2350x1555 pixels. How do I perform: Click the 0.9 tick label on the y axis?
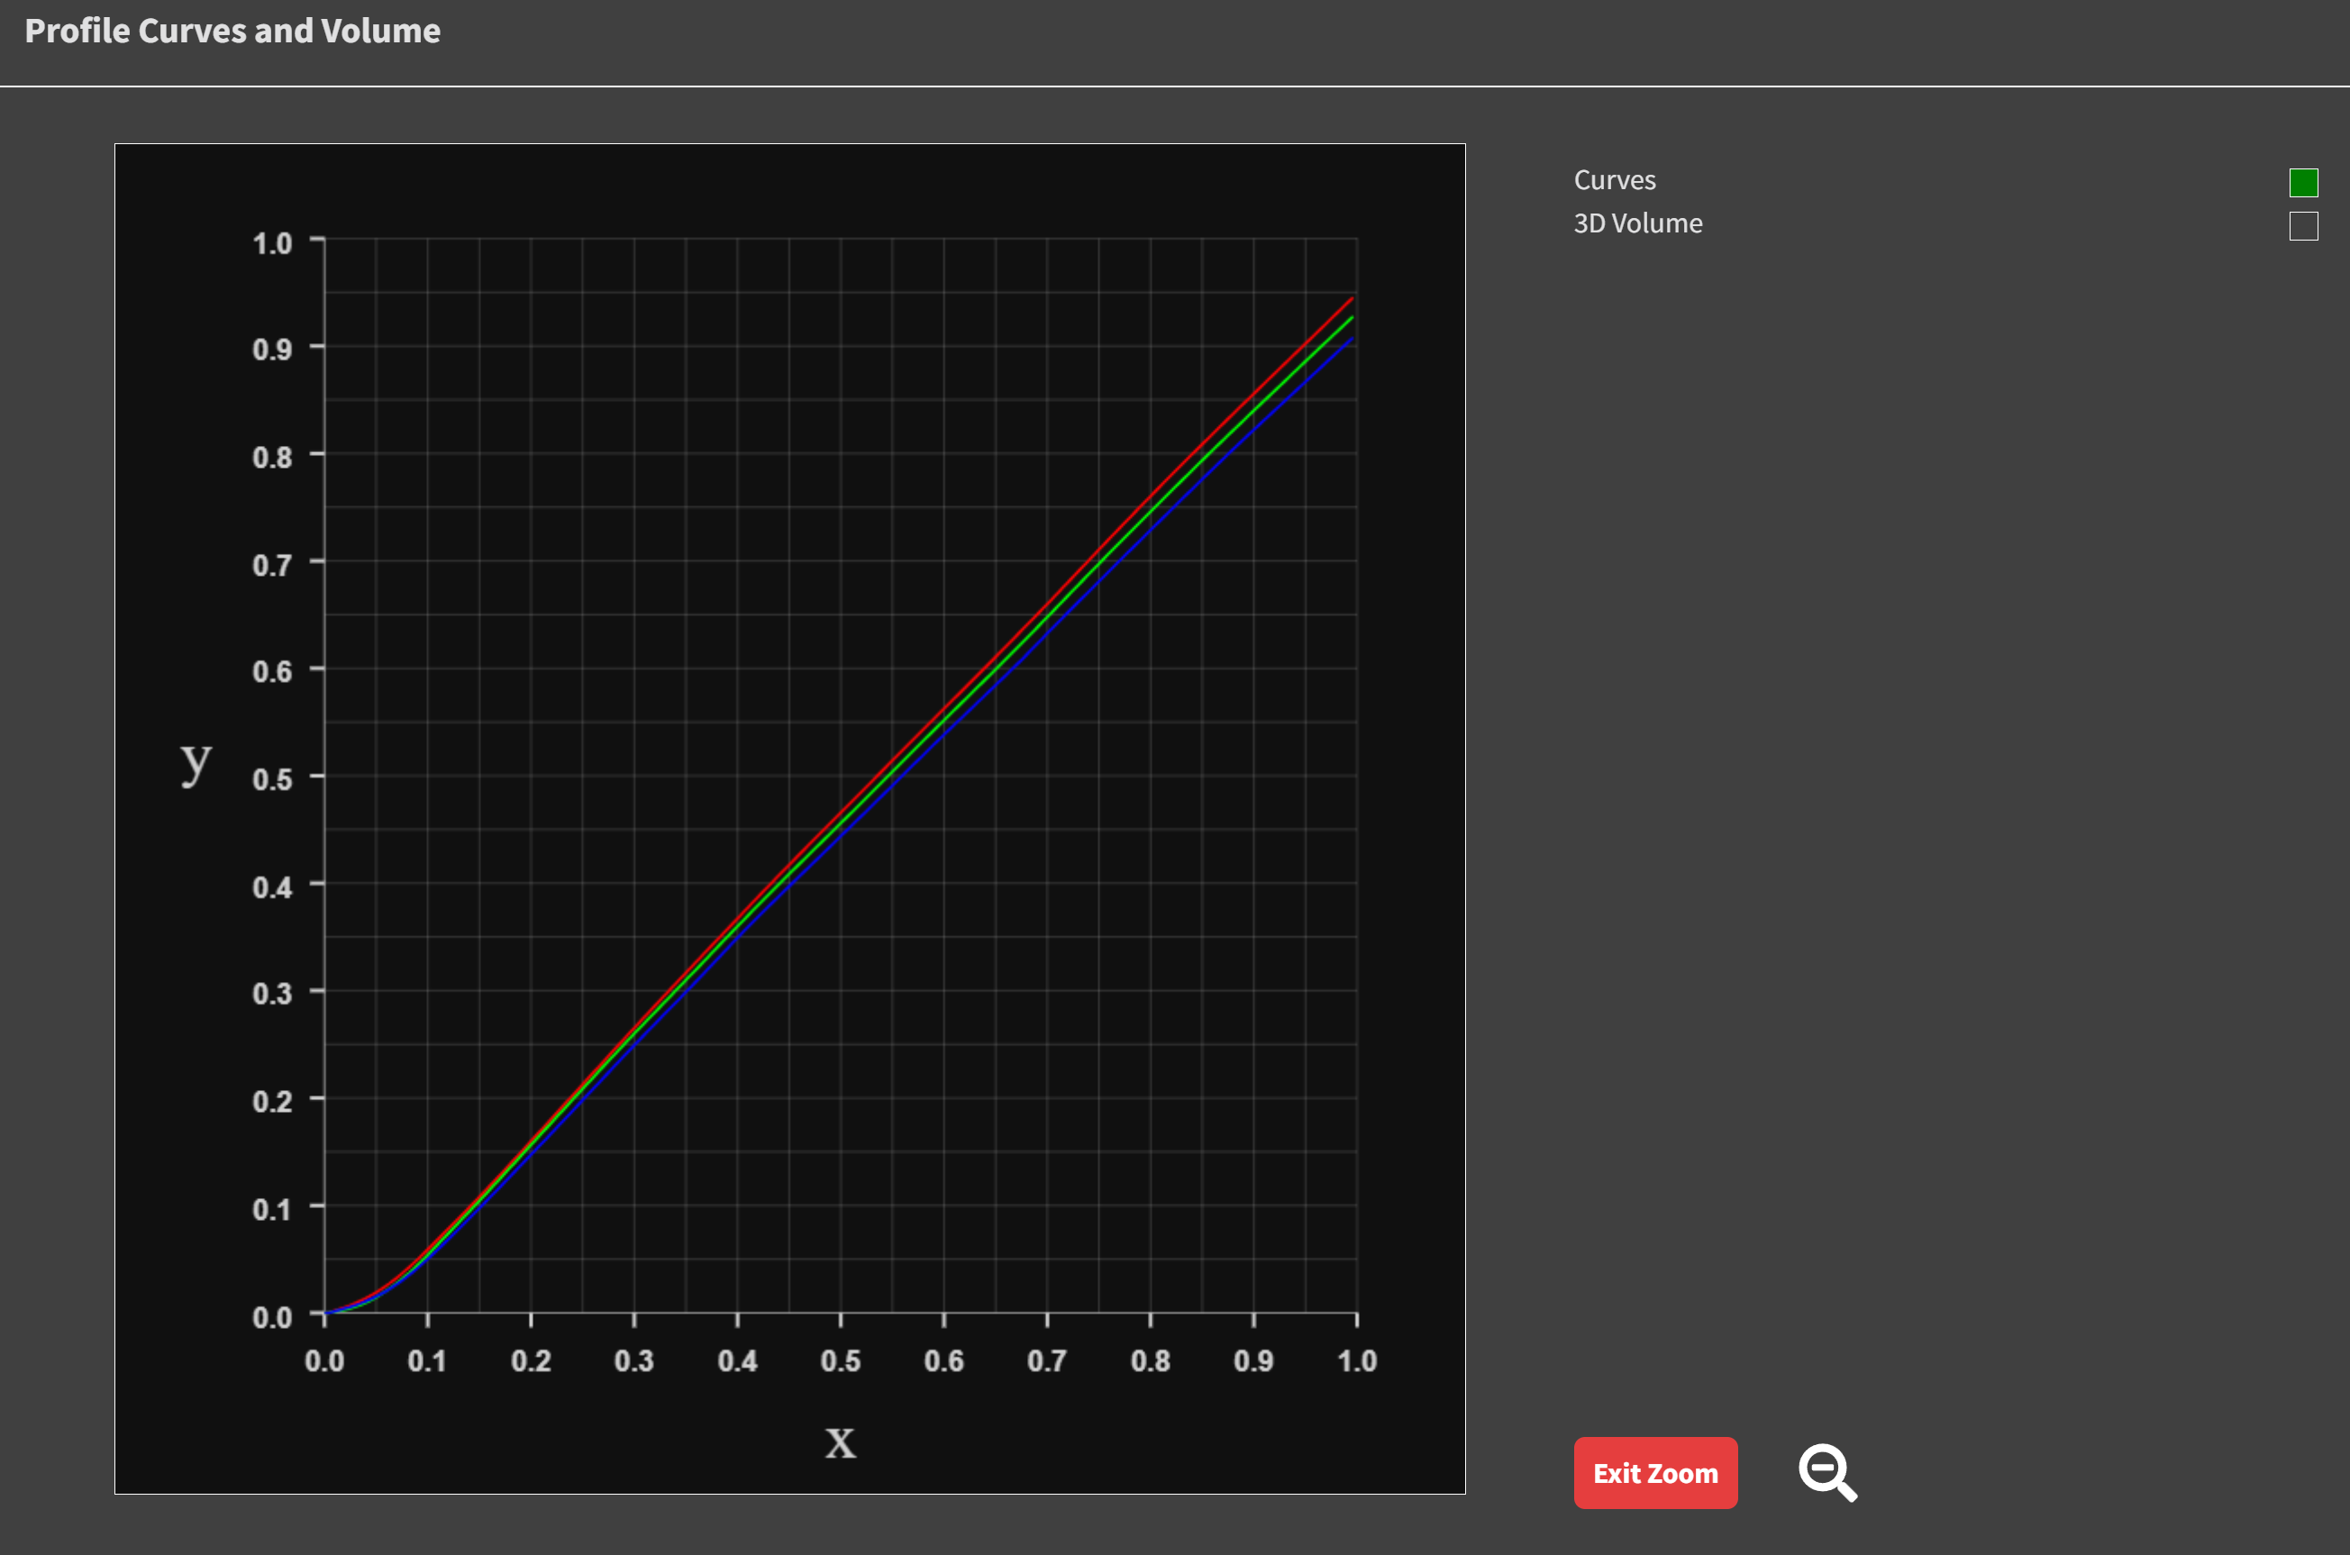pyautogui.click(x=272, y=349)
